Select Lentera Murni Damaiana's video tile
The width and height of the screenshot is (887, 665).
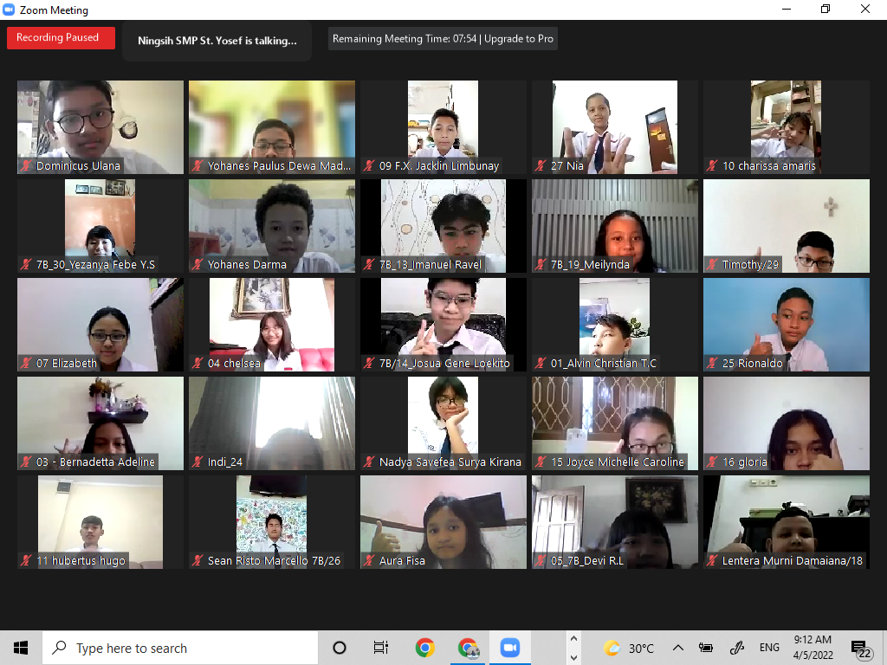(787, 522)
